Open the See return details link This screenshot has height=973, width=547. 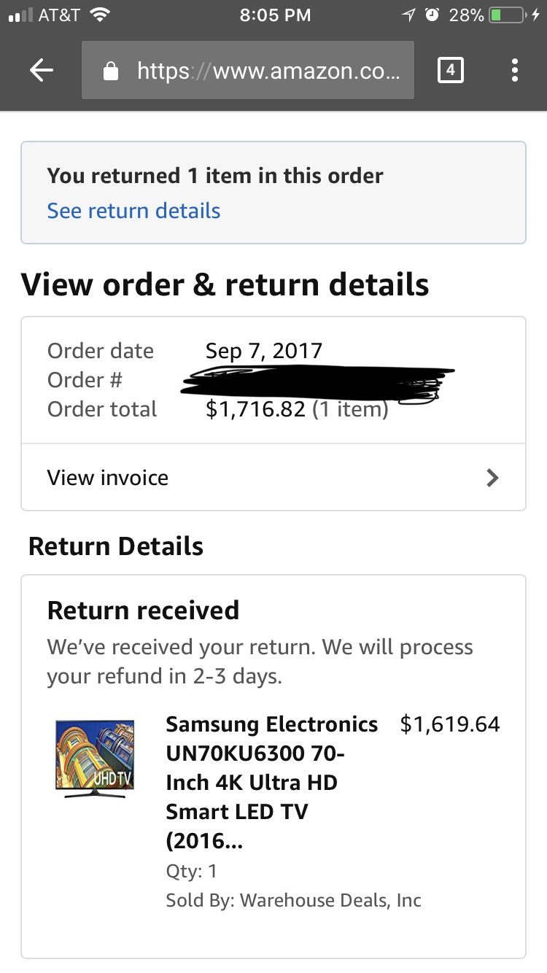133,211
